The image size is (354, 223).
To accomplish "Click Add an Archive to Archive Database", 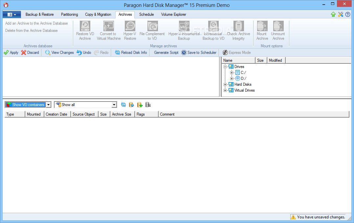I will pos(36,23).
